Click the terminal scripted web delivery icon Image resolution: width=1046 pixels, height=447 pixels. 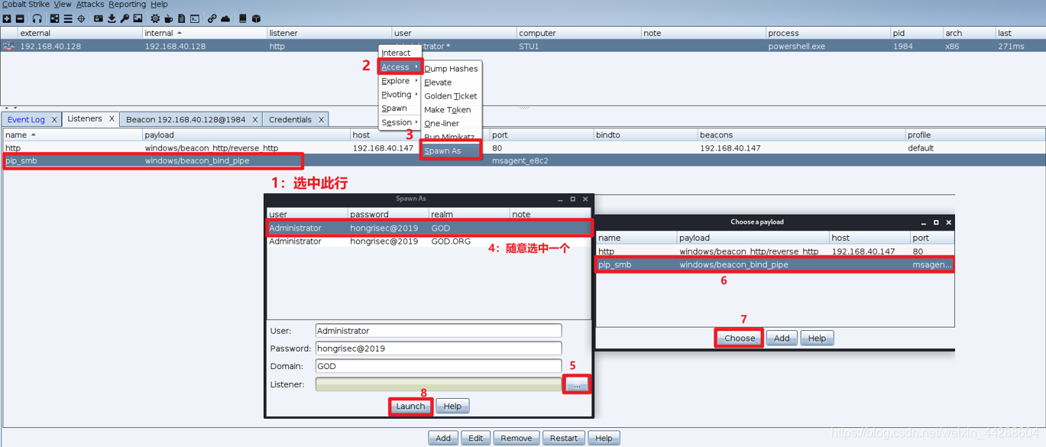click(195, 18)
